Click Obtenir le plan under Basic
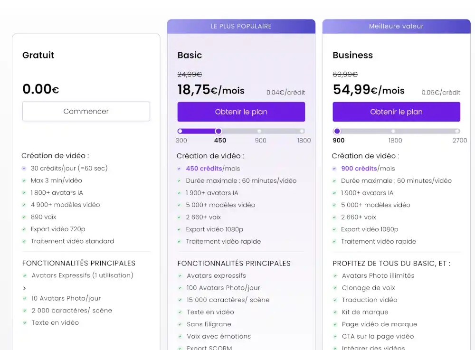475x350 pixels. 241,112
